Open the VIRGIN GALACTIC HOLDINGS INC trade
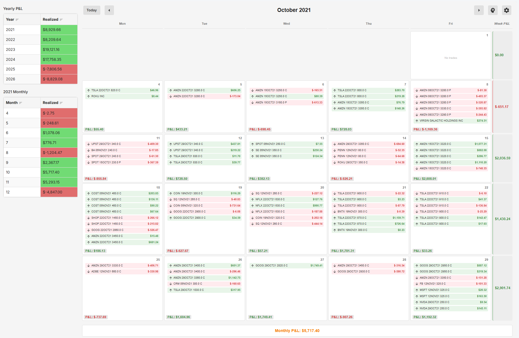The height and width of the screenshot is (338, 519). 441,121
